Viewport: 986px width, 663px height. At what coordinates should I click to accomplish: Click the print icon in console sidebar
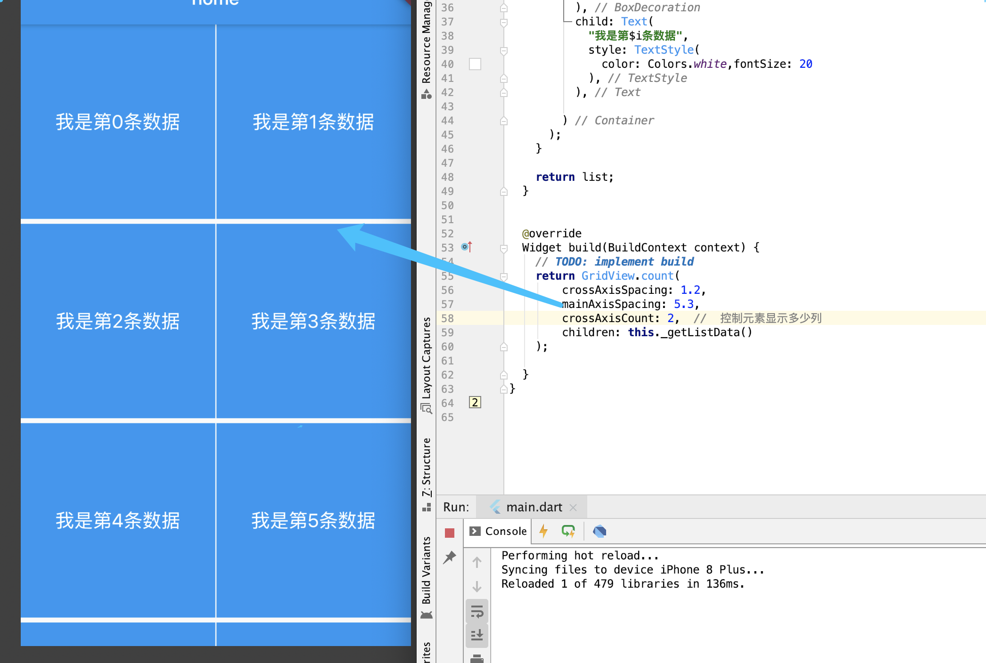tap(477, 658)
